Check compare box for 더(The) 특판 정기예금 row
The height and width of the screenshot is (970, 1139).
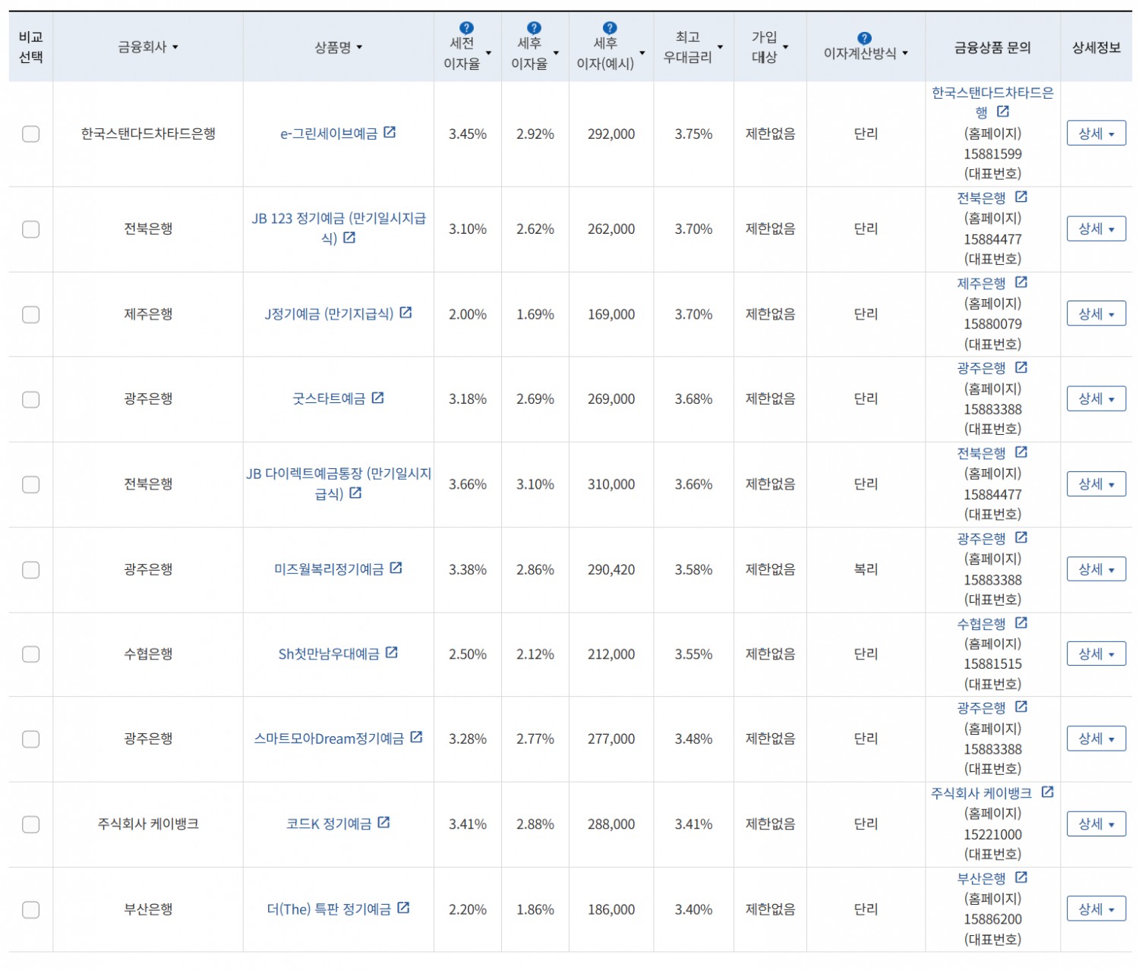coord(30,909)
